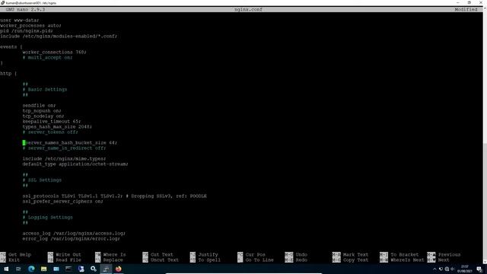
Task: Open network settings from tray icon
Action: pyautogui.click(x=447, y=269)
